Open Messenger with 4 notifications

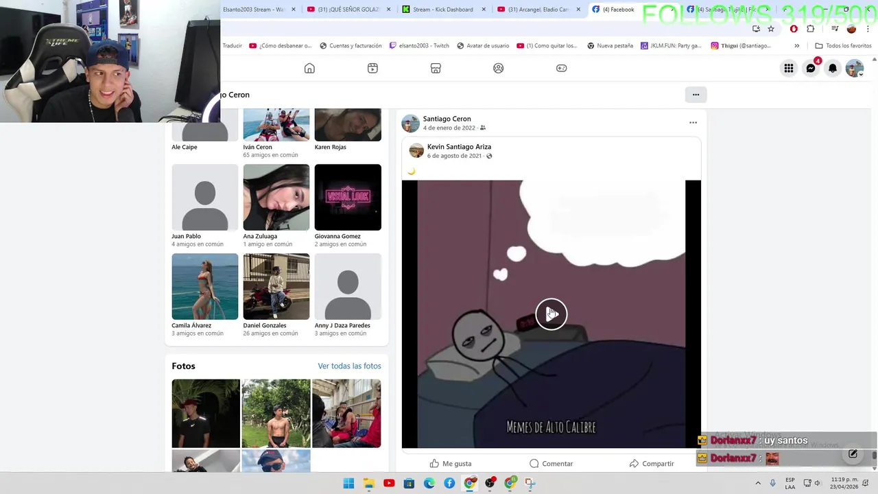811,68
